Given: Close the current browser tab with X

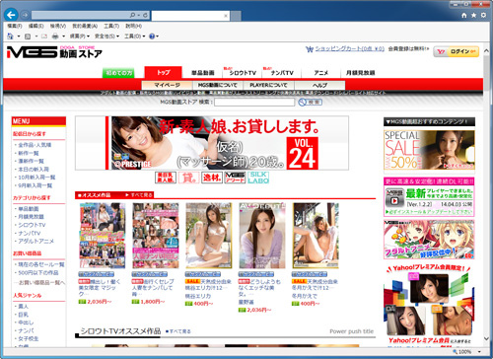Looking at the screenshot, I should 226,16.
